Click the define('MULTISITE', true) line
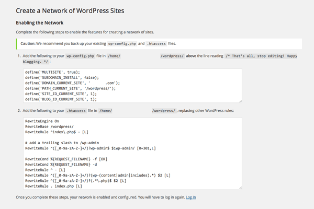314x209 pixels. point(51,72)
